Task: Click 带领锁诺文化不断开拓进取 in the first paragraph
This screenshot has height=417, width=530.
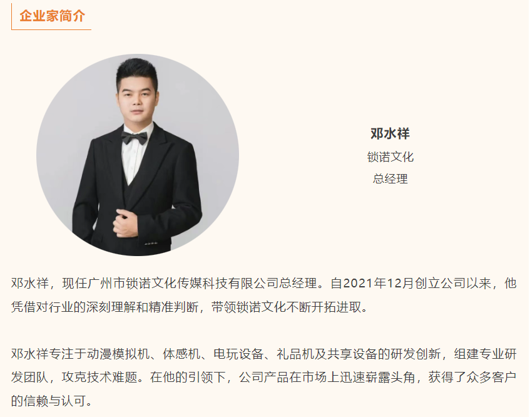Action: [x=287, y=307]
